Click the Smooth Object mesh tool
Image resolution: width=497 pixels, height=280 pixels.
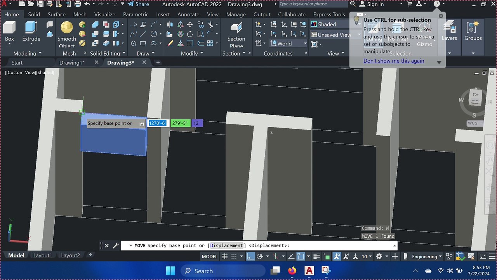67,34
